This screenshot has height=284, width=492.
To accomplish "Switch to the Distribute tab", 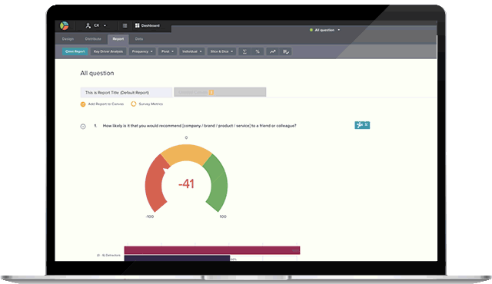I will (x=93, y=39).
